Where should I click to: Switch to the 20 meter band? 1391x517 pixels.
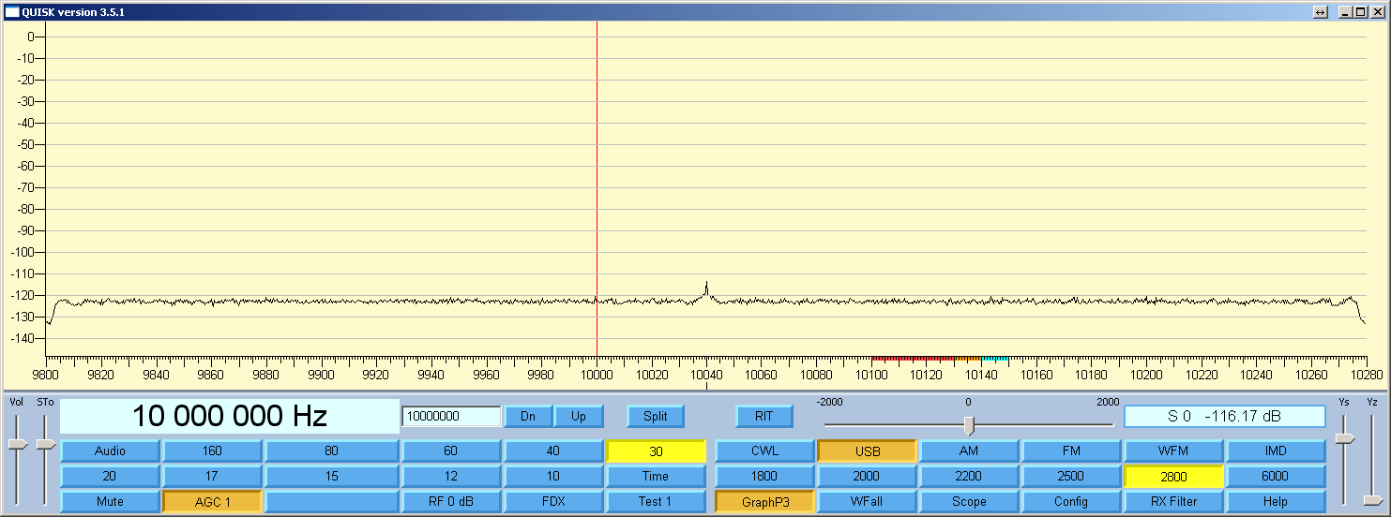click(x=110, y=476)
